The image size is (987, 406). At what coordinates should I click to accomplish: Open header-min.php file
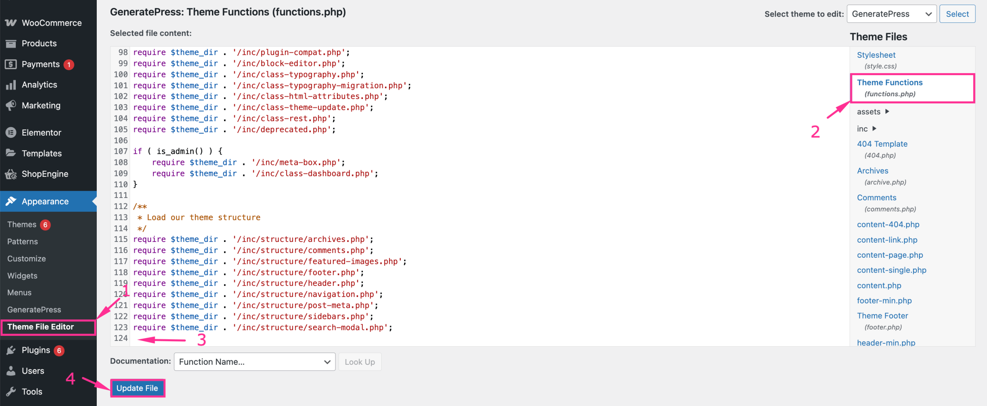886,342
